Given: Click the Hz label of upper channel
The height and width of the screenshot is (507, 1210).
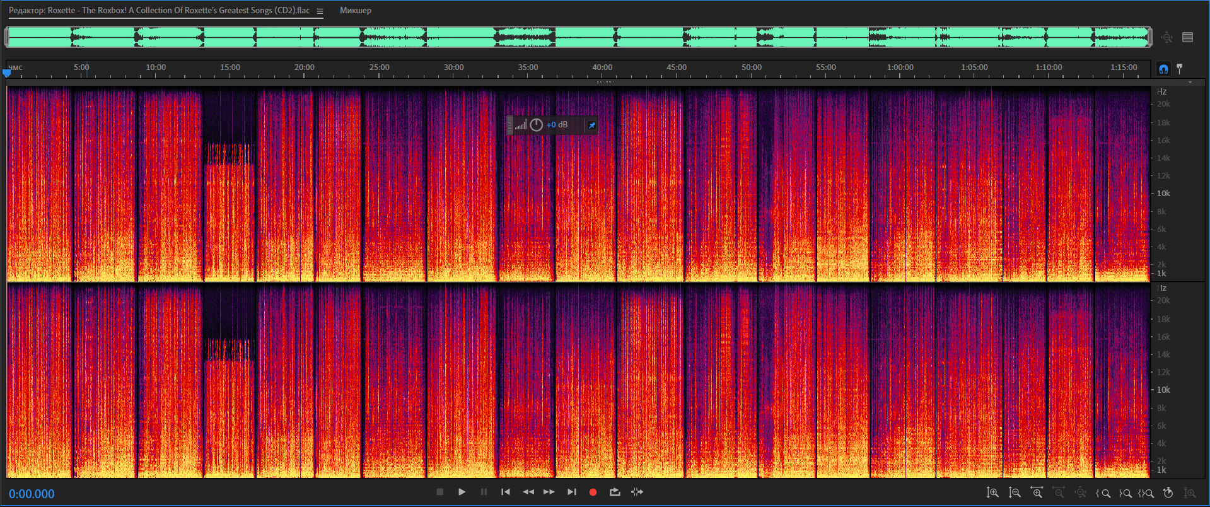Looking at the screenshot, I should 1161,91.
